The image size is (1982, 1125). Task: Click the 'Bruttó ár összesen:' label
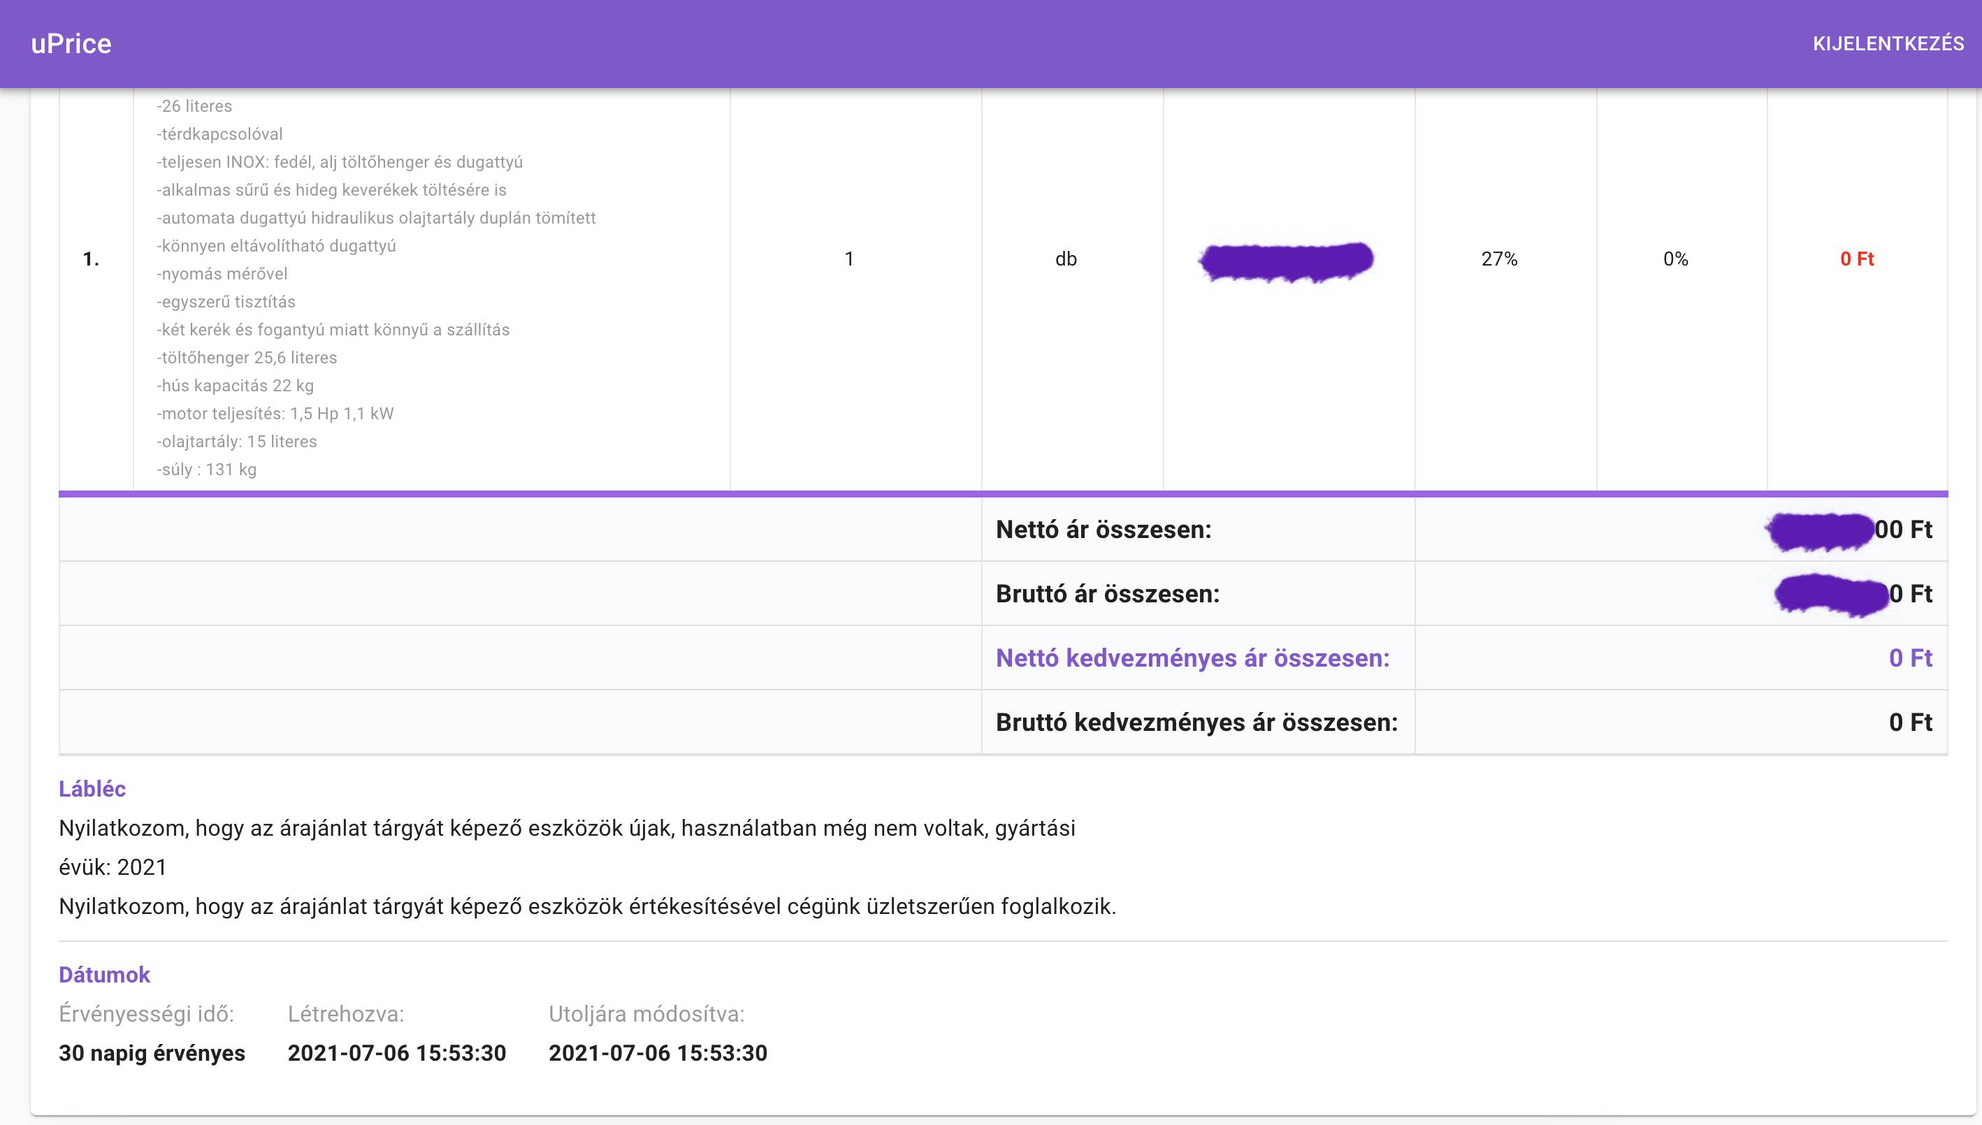pos(1107,594)
